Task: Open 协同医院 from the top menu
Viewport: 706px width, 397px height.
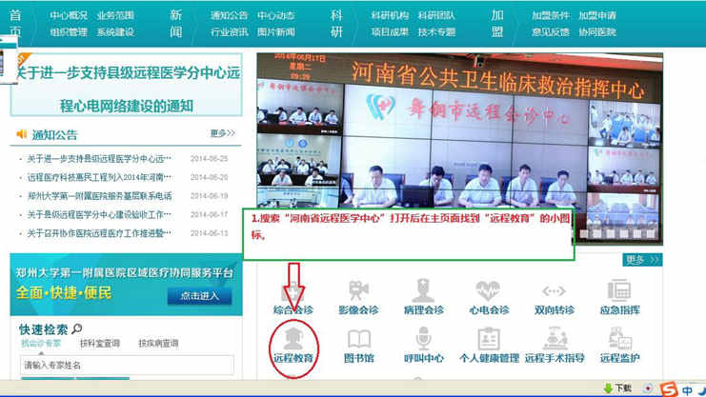Action: [x=597, y=32]
